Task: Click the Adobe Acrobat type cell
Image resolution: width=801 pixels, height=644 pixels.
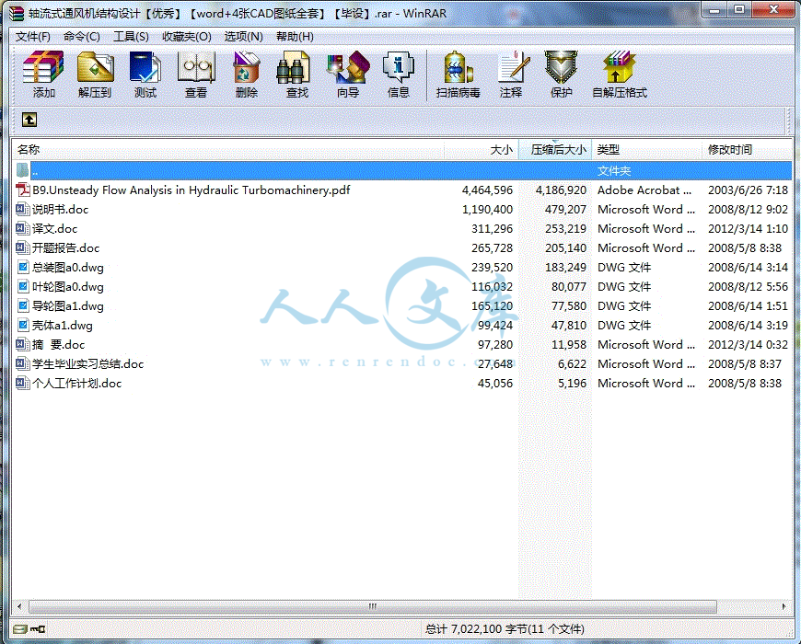Action: [644, 190]
